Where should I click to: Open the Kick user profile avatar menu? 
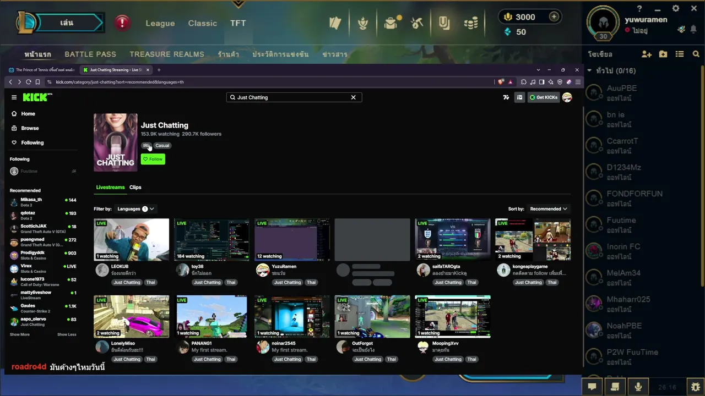click(567, 97)
